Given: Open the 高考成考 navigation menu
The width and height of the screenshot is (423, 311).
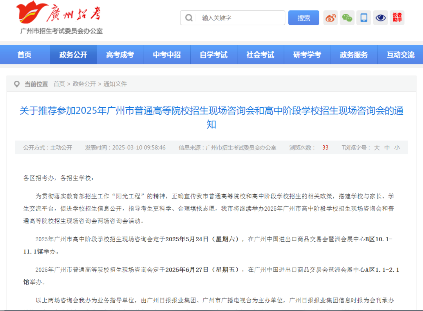Looking at the screenshot, I should [x=120, y=55].
